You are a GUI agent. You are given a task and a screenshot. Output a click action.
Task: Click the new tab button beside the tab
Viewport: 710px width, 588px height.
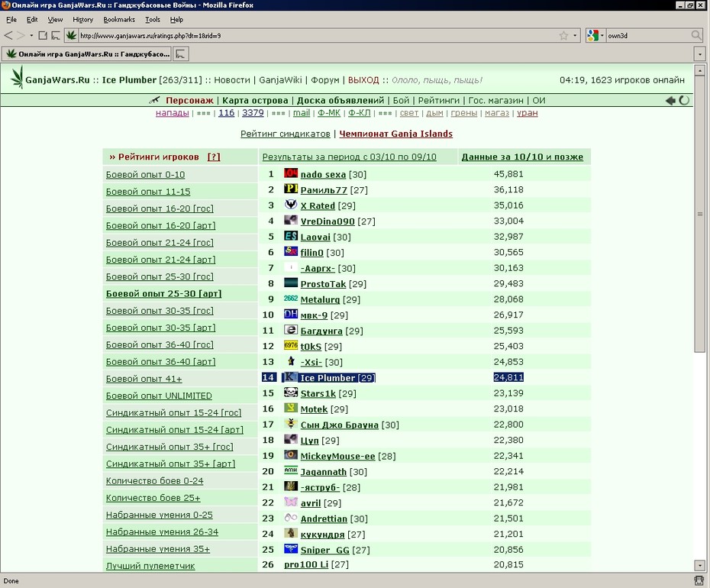click(x=181, y=54)
